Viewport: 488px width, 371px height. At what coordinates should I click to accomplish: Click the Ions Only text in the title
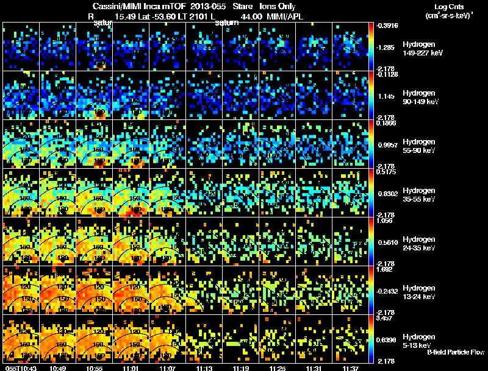tap(278, 6)
